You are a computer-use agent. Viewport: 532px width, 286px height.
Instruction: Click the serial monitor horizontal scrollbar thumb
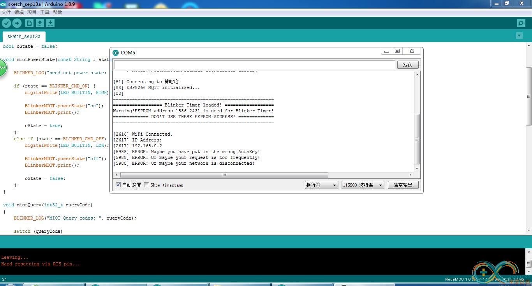tap(224, 175)
